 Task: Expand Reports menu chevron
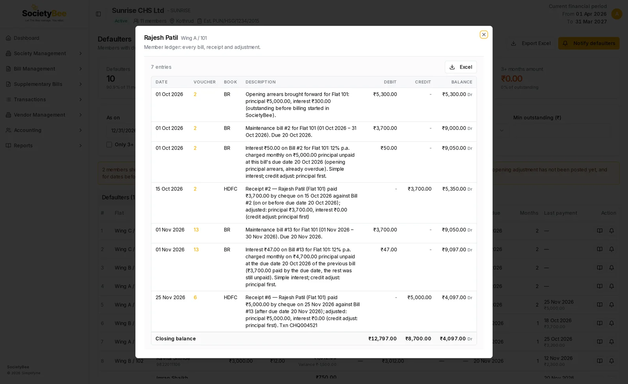(x=80, y=145)
